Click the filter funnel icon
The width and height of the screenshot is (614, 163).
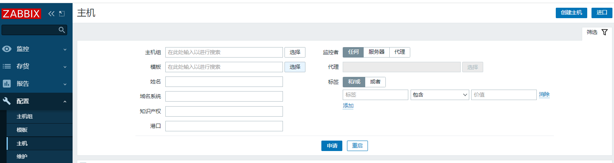tap(605, 32)
